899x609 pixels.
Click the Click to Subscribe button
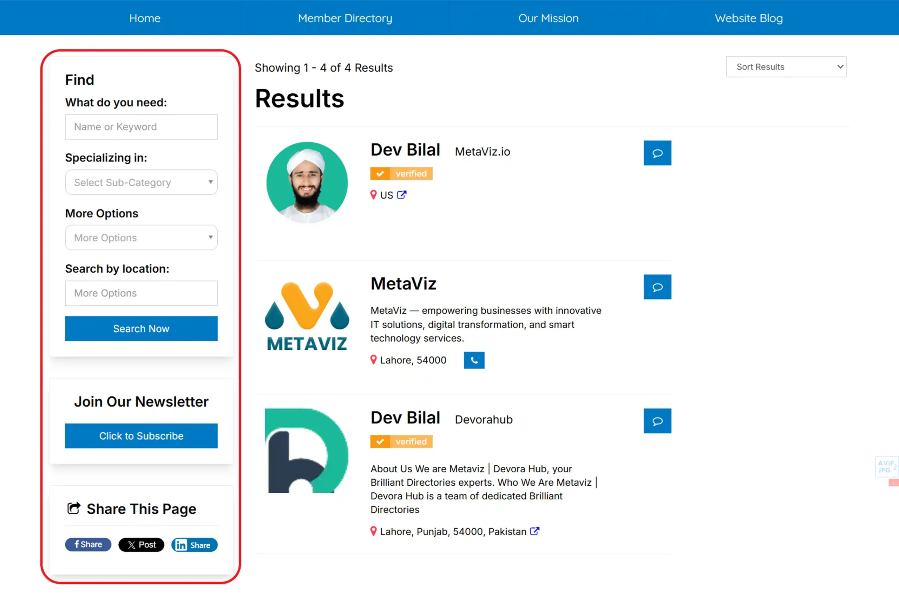click(141, 436)
